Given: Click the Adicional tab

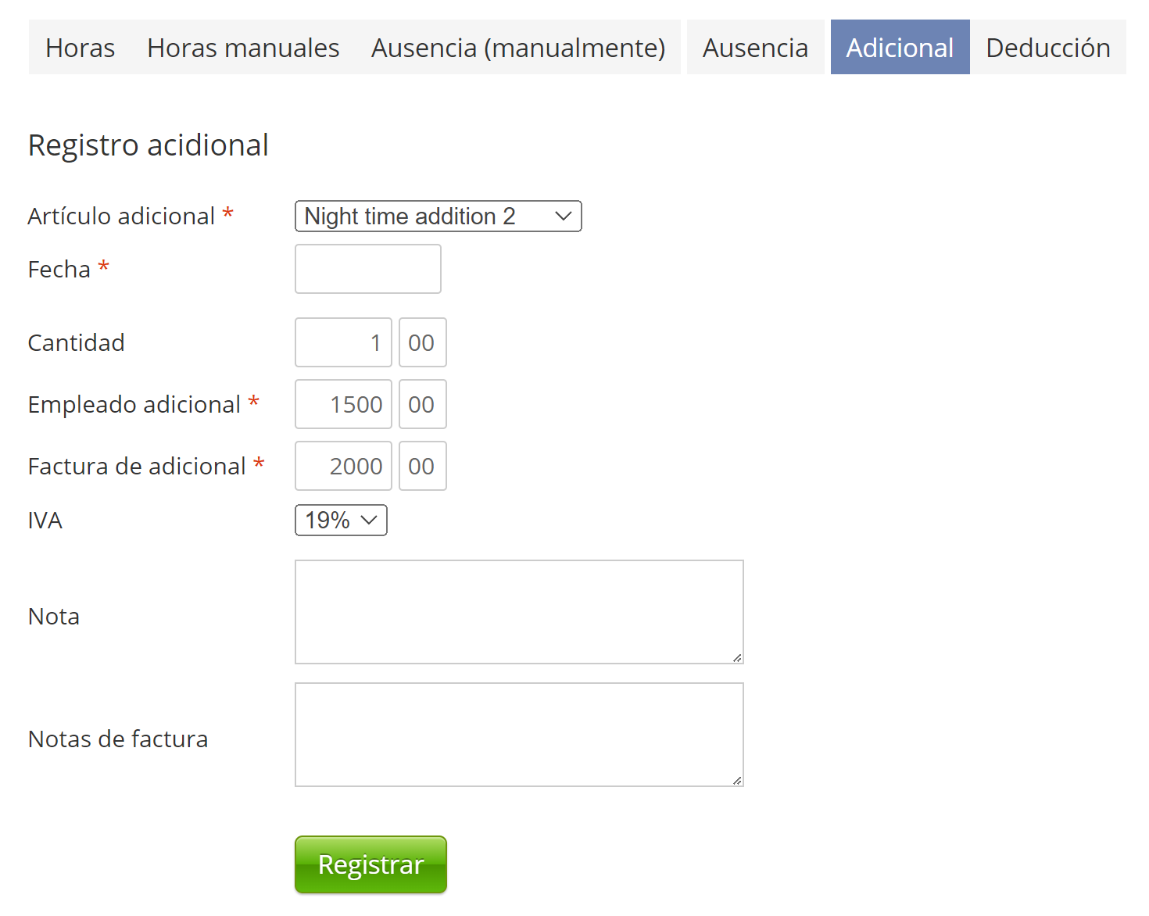Looking at the screenshot, I should click(900, 48).
